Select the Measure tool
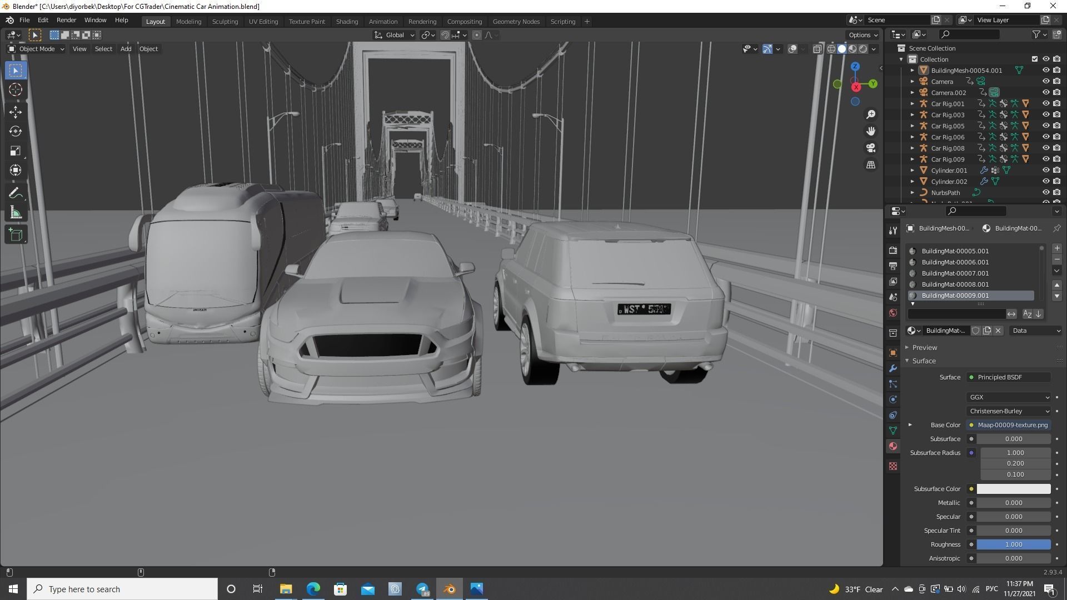The image size is (1067, 600). (x=16, y=213)
